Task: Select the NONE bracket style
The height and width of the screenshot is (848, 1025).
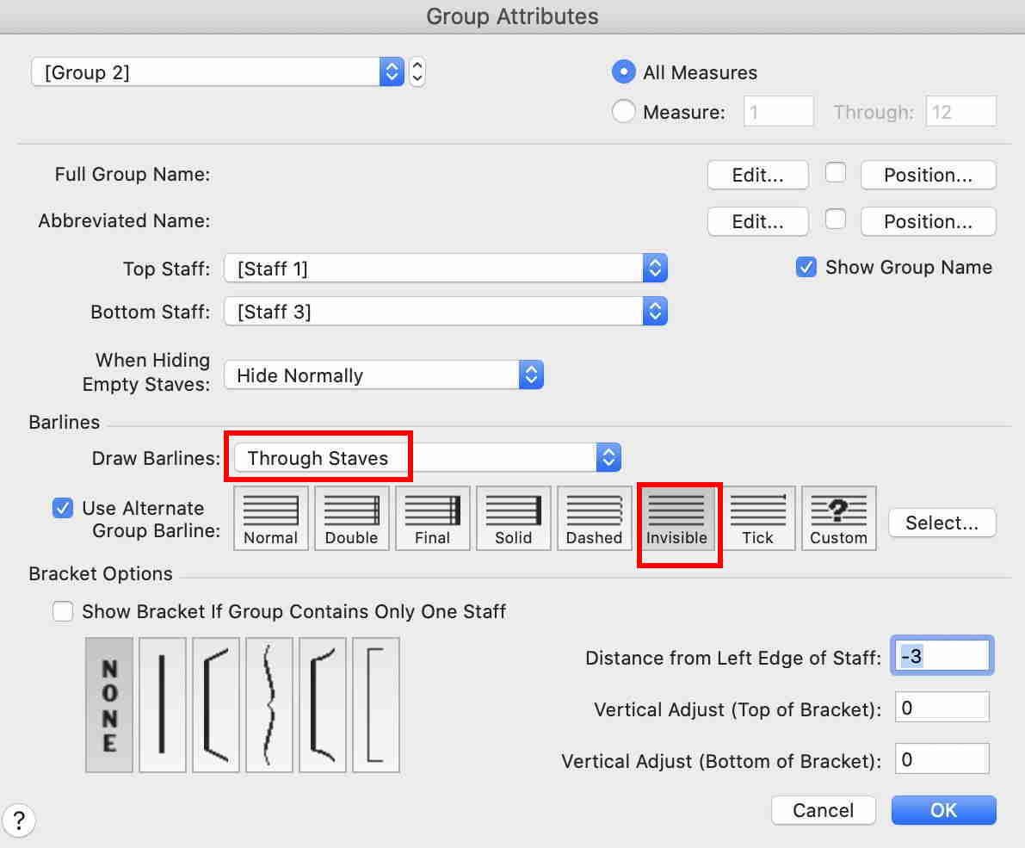Action: [x=109, y=704]
